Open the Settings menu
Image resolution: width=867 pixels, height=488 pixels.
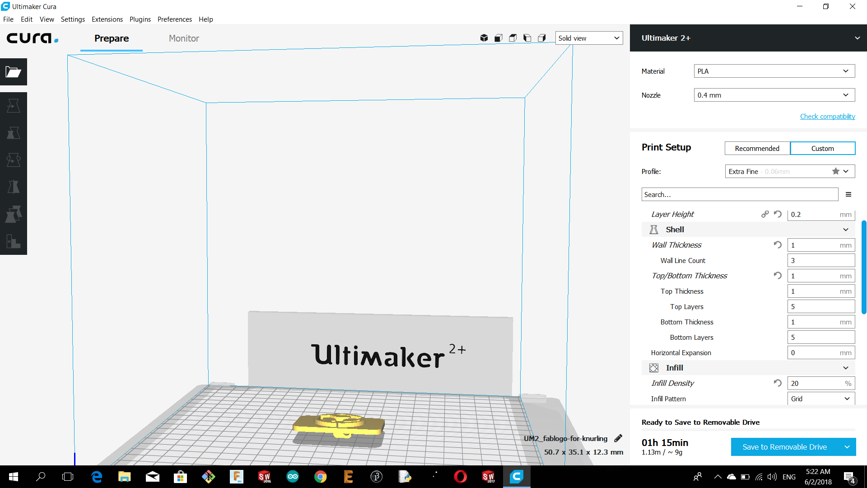73,19
